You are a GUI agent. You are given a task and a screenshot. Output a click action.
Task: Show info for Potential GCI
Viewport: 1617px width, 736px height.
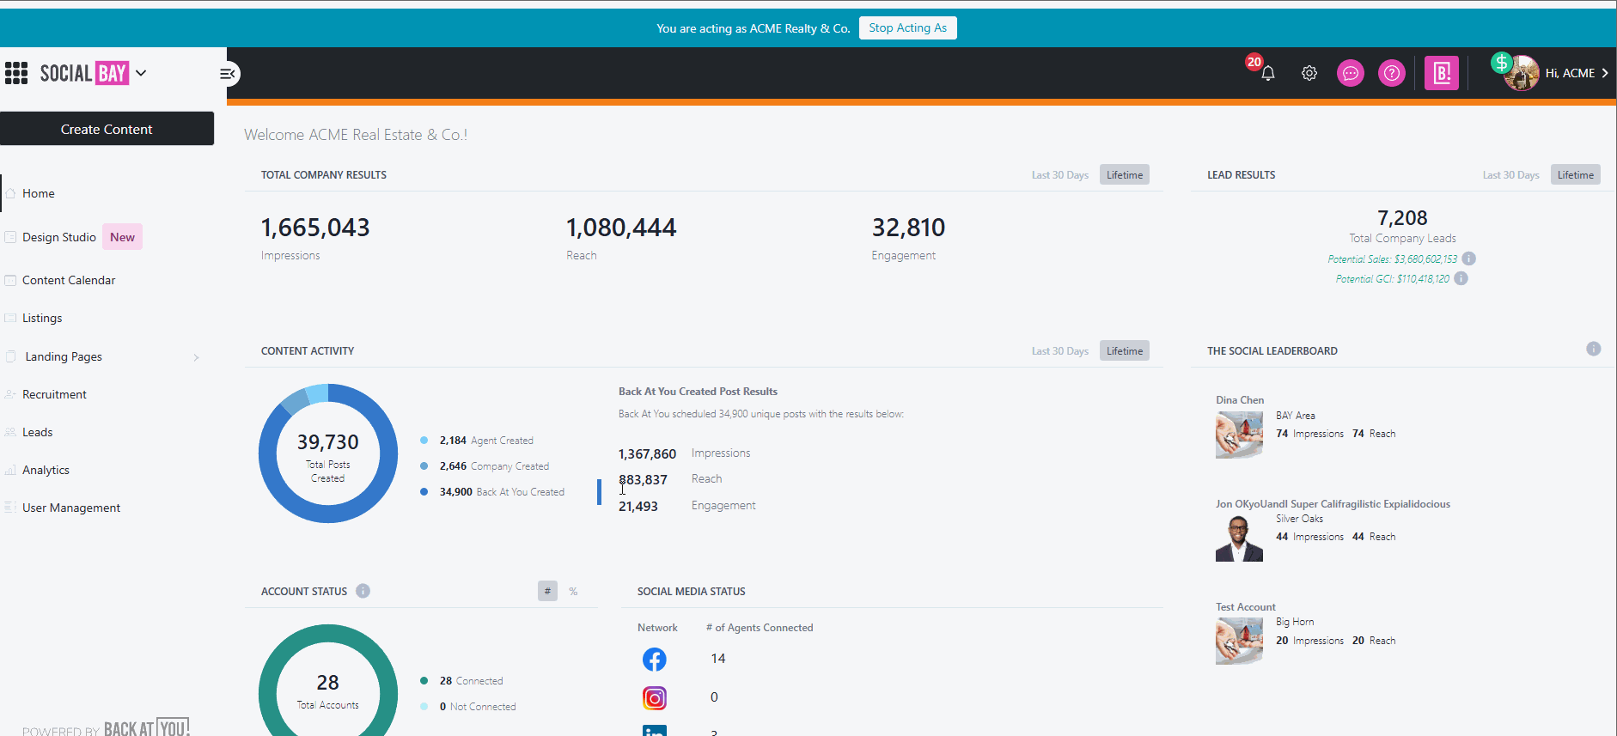click(1461, 278)
